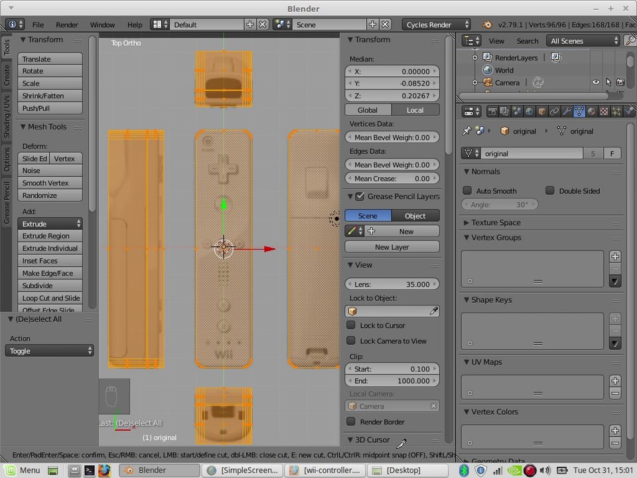Expand the RenderLayers tree item

coord(474,58)
